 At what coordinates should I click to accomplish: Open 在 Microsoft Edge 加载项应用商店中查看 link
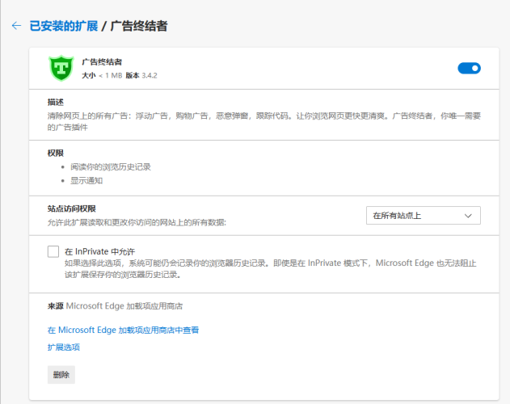[124, 330]
